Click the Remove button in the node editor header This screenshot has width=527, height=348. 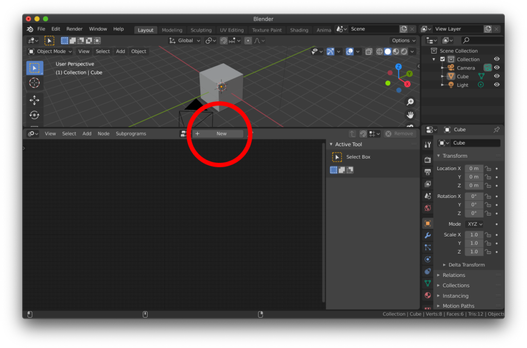[x=399, y=134]
